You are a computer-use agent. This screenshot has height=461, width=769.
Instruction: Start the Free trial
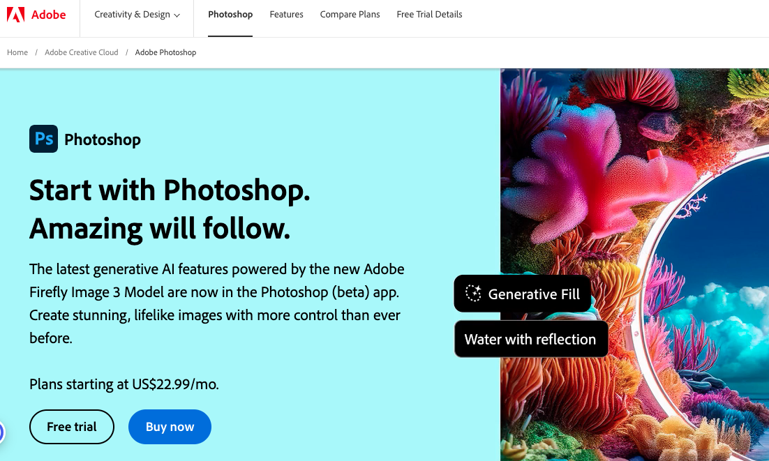tap(72, 427)
